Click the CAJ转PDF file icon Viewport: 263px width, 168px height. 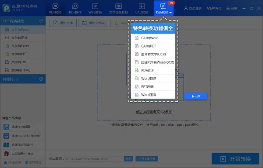[137, 46]
